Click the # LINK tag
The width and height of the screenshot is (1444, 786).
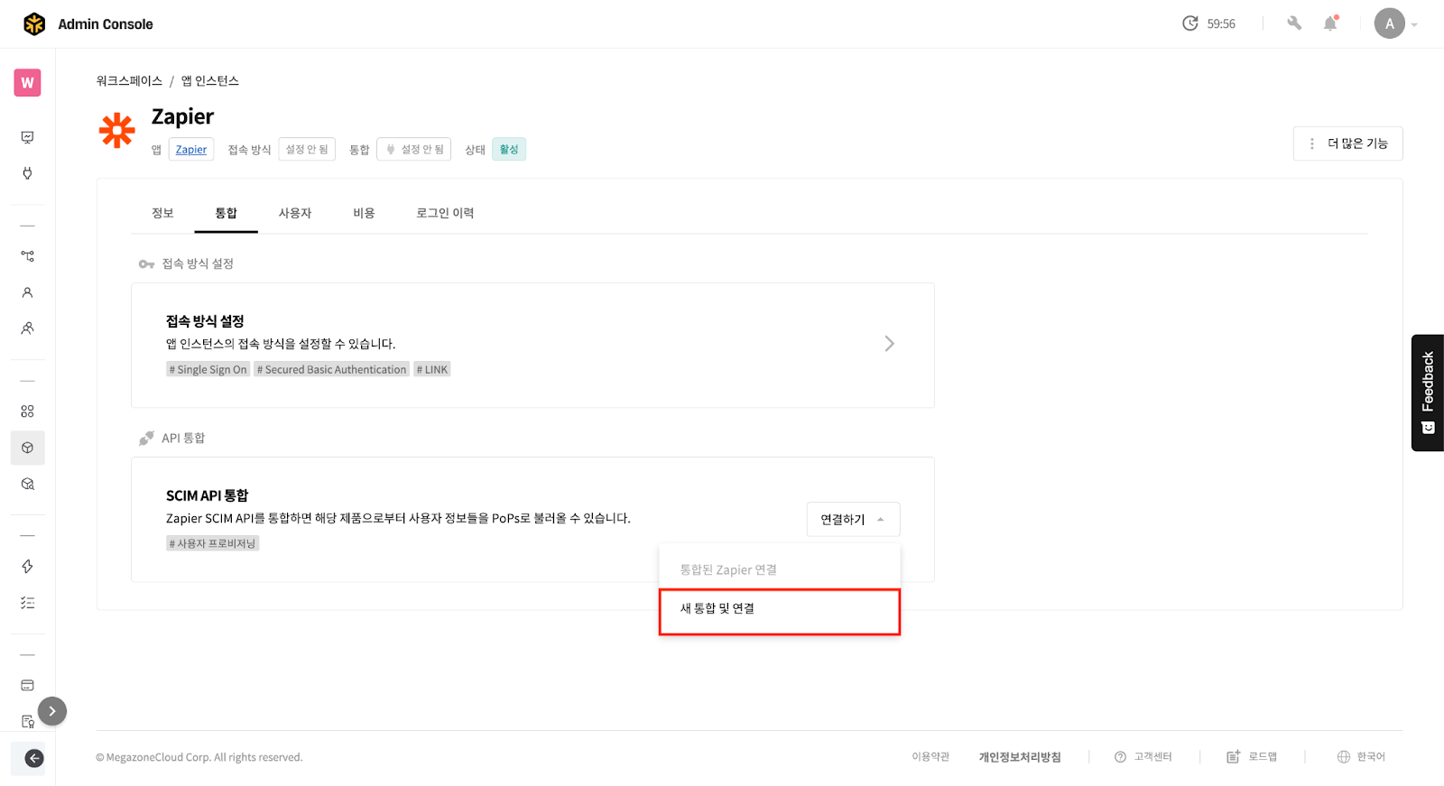click(x=432, y=370)
